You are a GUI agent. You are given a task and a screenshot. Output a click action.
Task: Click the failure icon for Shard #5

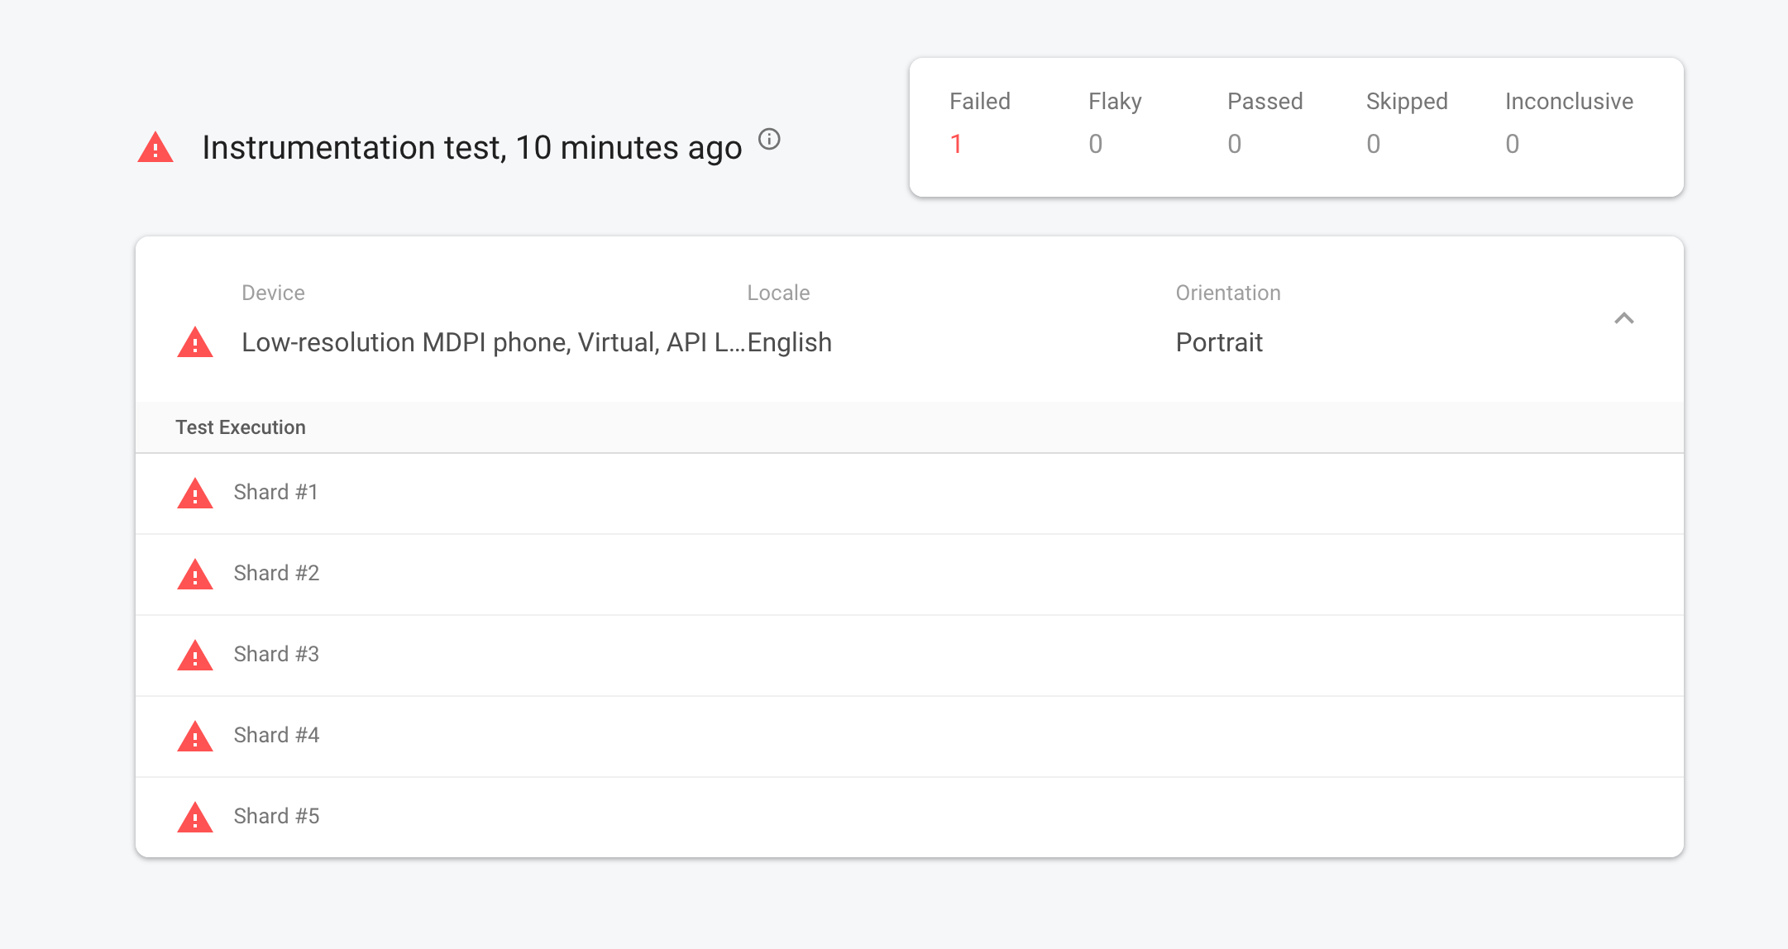click(195, 817)
